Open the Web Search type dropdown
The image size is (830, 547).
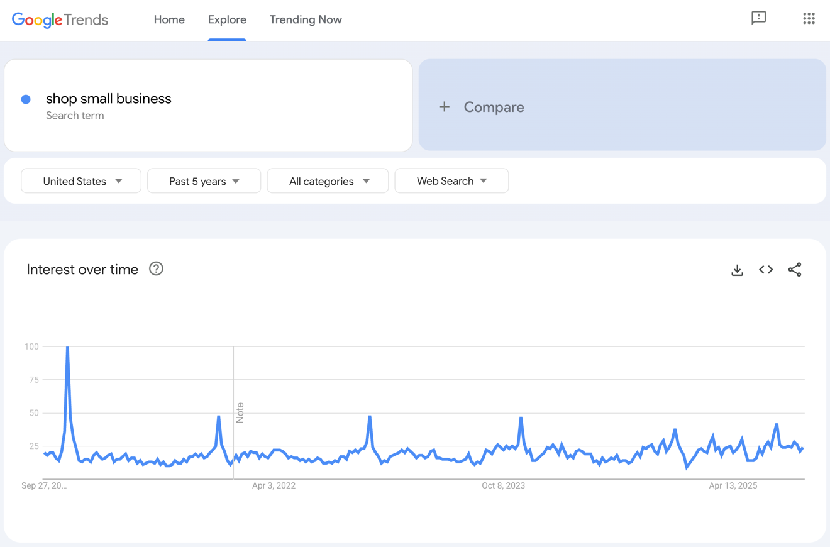pos(451,180)
